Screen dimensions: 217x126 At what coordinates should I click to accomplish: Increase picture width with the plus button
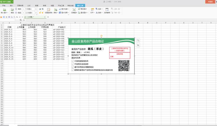click(x=36, y=13)
